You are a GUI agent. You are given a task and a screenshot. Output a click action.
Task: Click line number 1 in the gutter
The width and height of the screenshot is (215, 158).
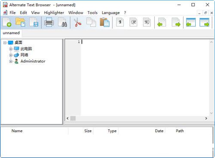pos(79,42)
